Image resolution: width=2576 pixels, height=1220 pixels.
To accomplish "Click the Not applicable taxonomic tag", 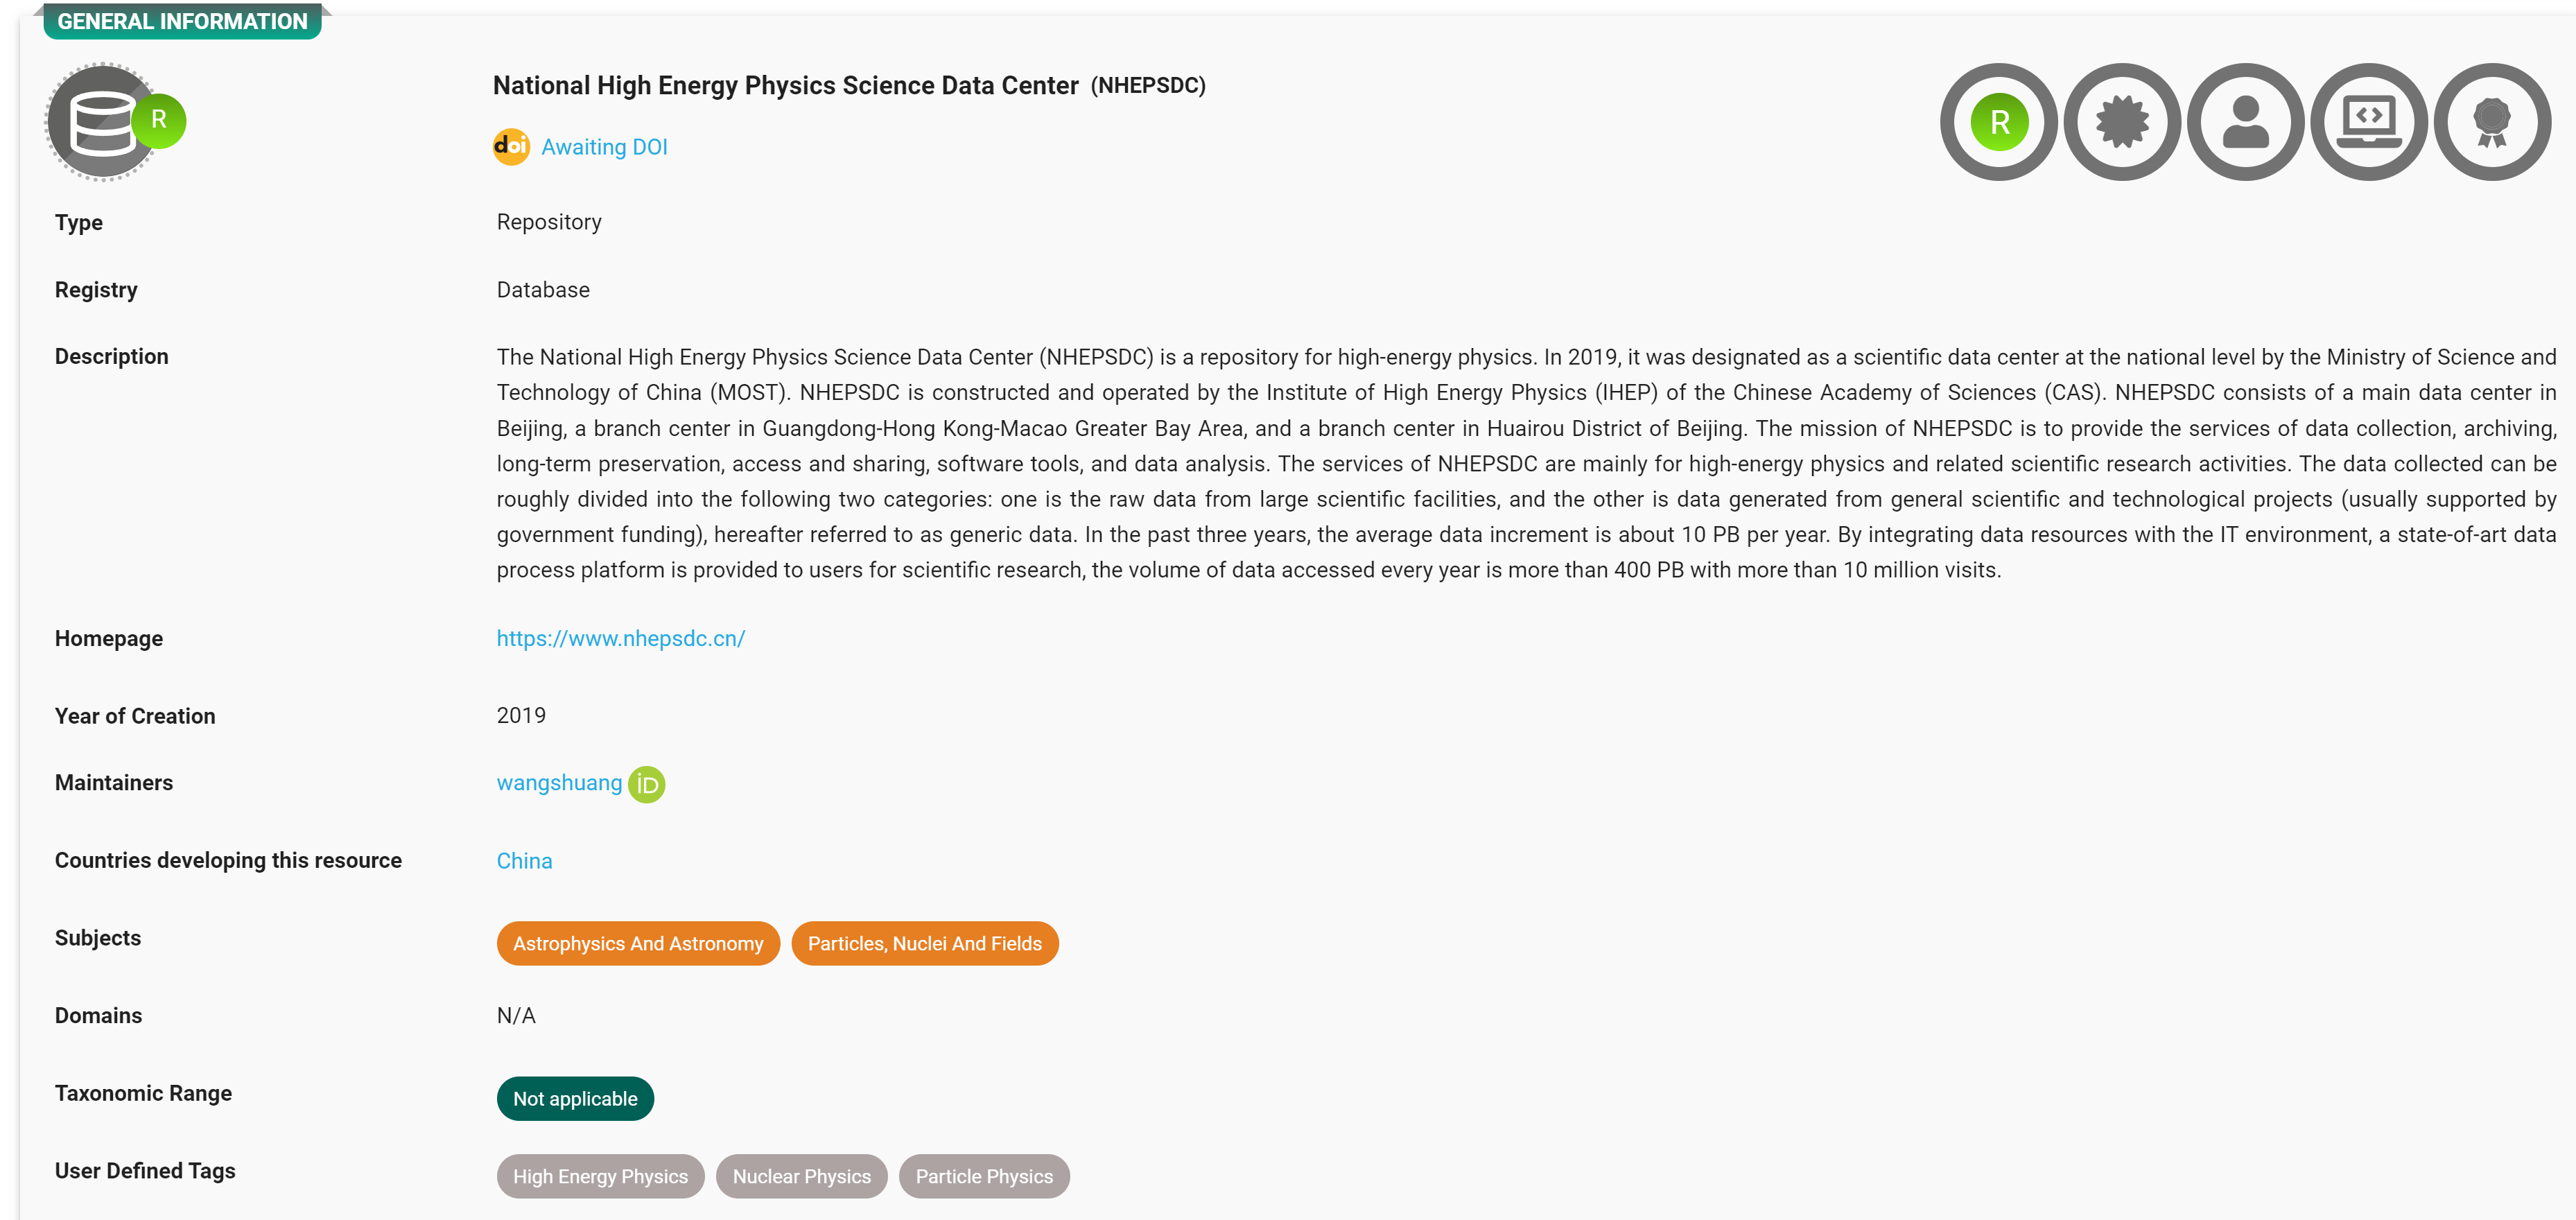I will point(575,1098).
